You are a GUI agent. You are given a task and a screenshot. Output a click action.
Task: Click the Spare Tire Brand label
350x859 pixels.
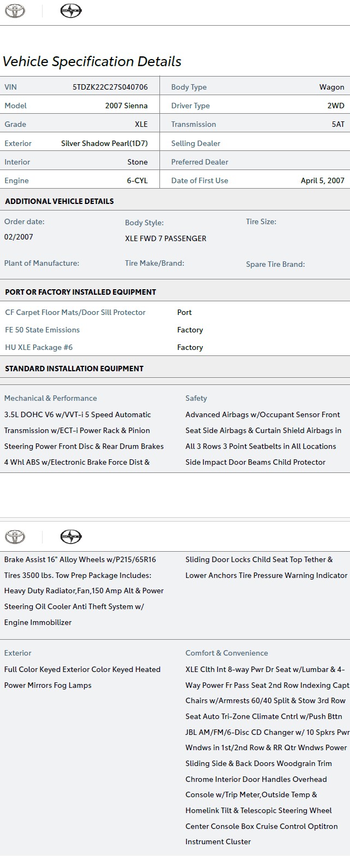(x=275, y=264)
